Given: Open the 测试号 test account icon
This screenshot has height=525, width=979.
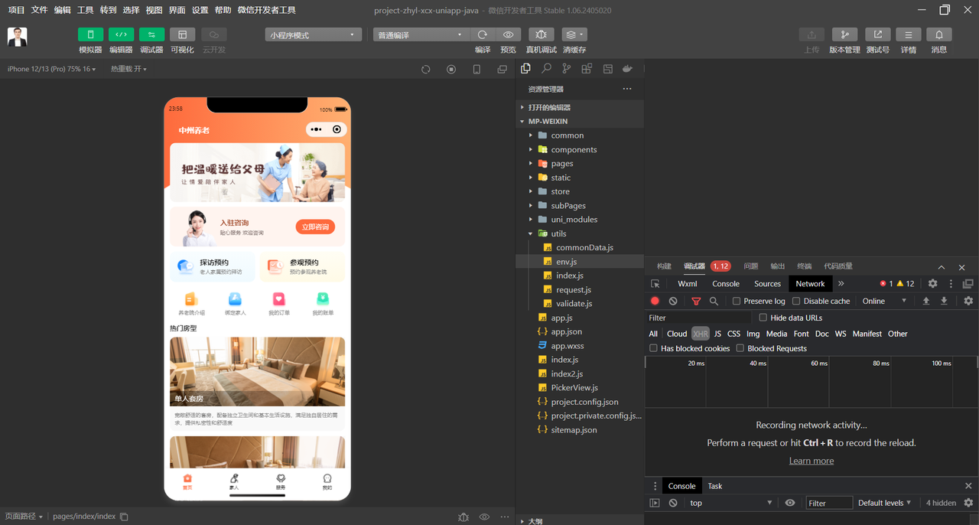Looking at the screenshot, I should click(x=877, y=34).
